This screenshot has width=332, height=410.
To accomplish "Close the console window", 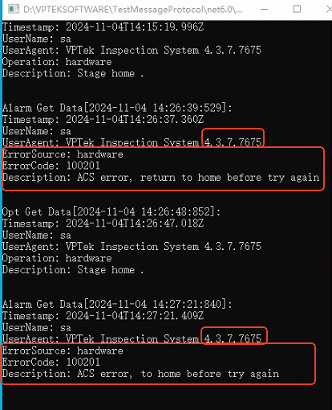I will 329,10.
